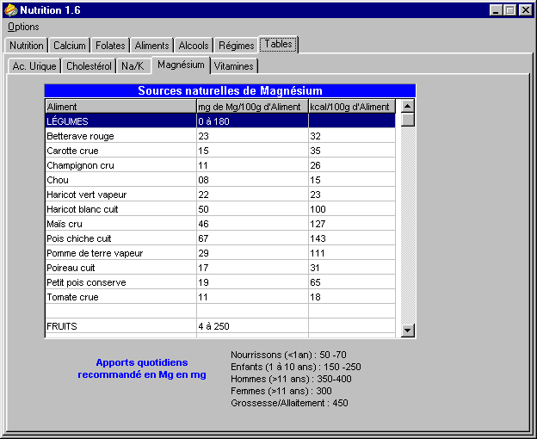Show the Ac. Urique table
This screenshot has width=537, height=439.
pos(34,65)
